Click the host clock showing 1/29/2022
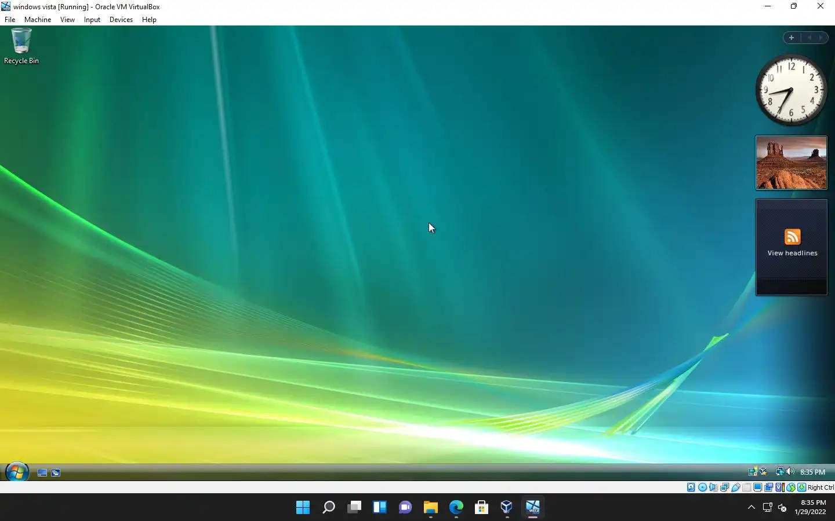The image size is (835, 521). [811, 507]
